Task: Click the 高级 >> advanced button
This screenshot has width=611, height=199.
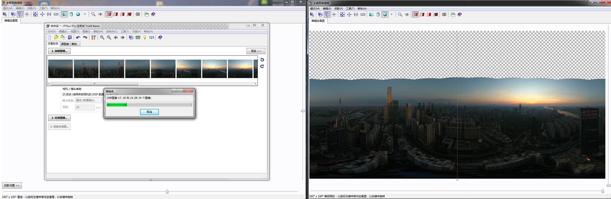Action: [256, 51]
